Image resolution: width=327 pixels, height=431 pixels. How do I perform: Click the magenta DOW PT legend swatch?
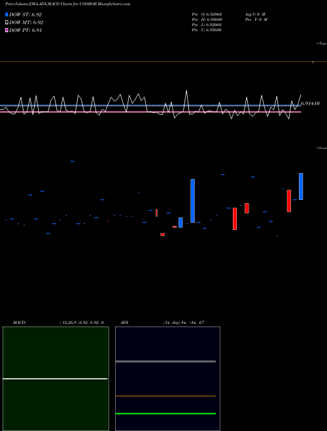click(x=7, y=30)
